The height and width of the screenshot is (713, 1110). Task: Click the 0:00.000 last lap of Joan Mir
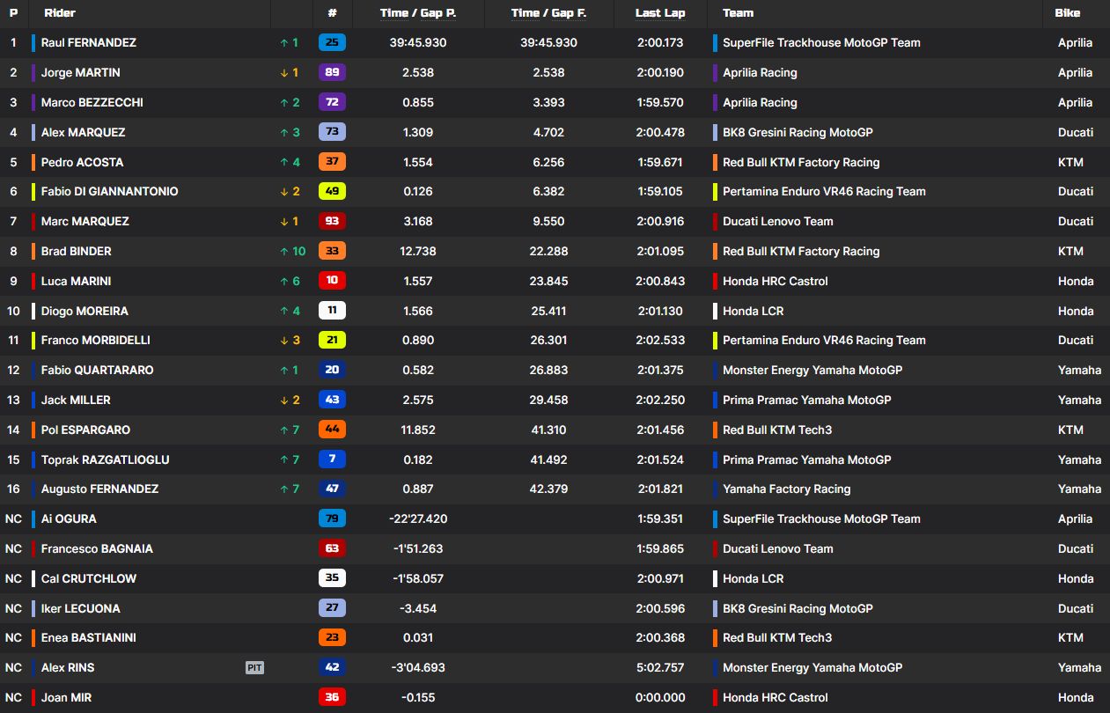pyautogui.click(x=660, y=697)
